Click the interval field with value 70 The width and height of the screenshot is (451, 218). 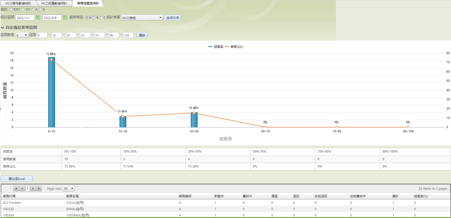click(100, 35)
